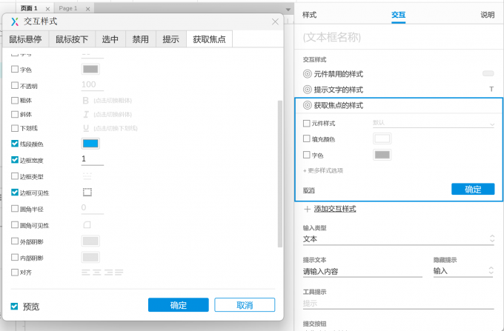The height and width of the screenshot is (331, 504).
Task: Toggle 预览 checkbox
Action: pyautogui.click(x=14, y=307)
